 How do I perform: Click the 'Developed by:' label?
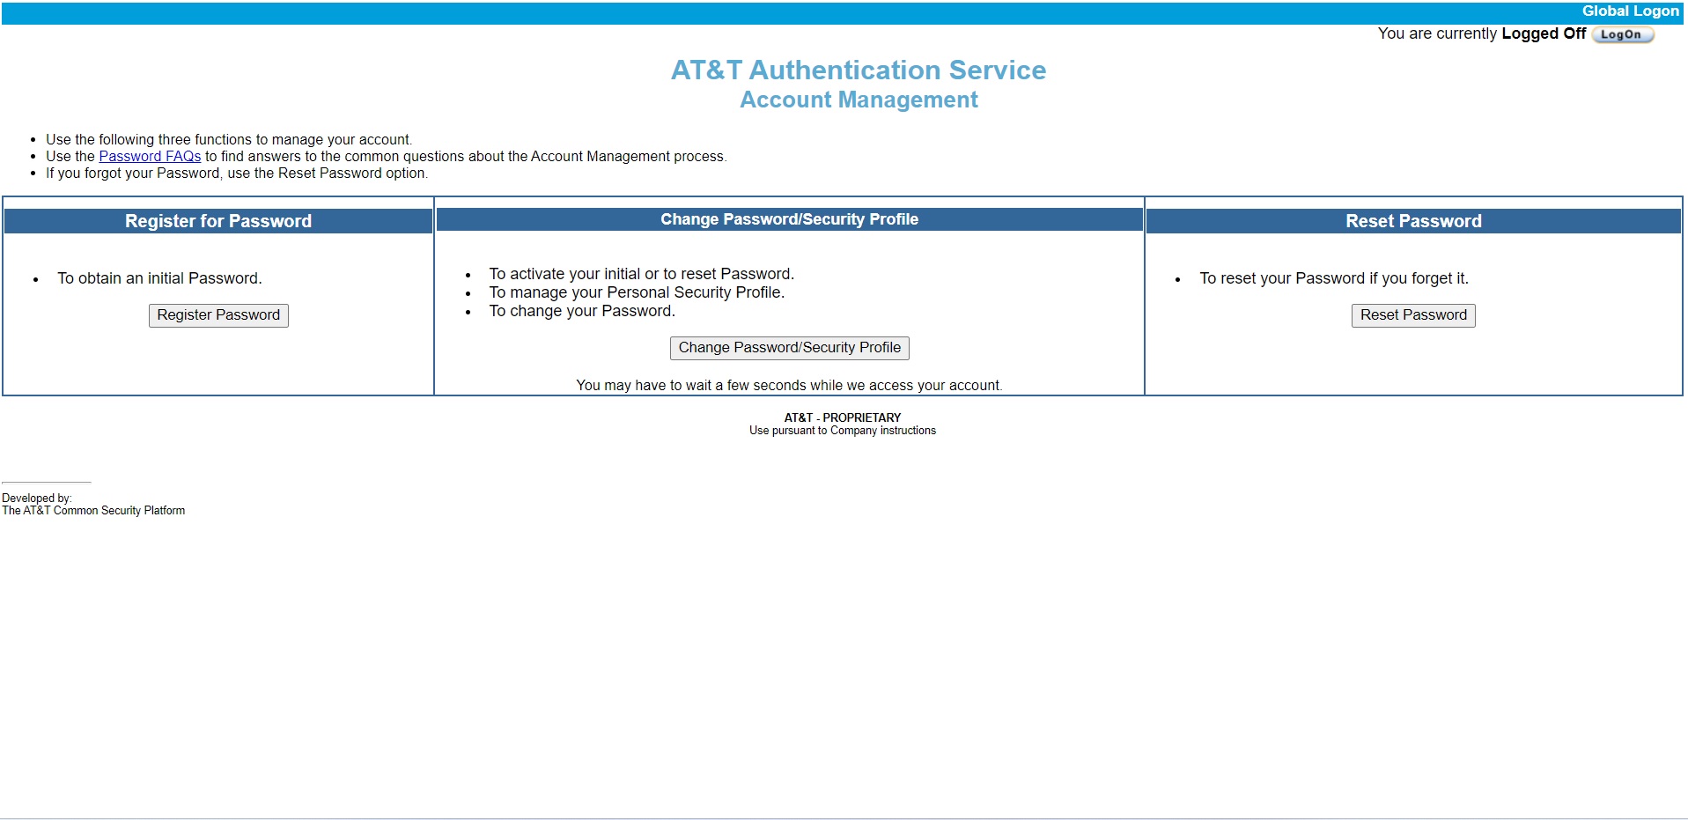pos(37,499)
